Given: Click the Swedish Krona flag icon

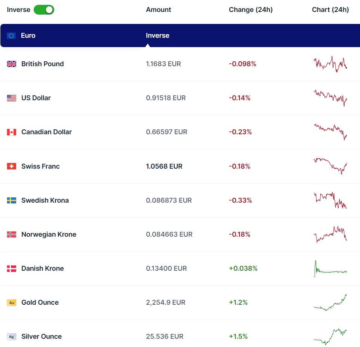Looking at the screenshot, I should [x=12, y=200].
